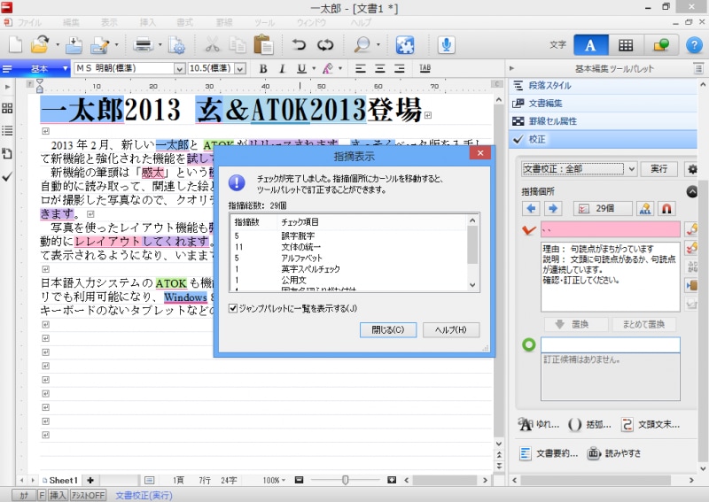Click the puzzle piece add-in icon
Image resolution: width=709 pixels, height=502 pixels.
405,45
